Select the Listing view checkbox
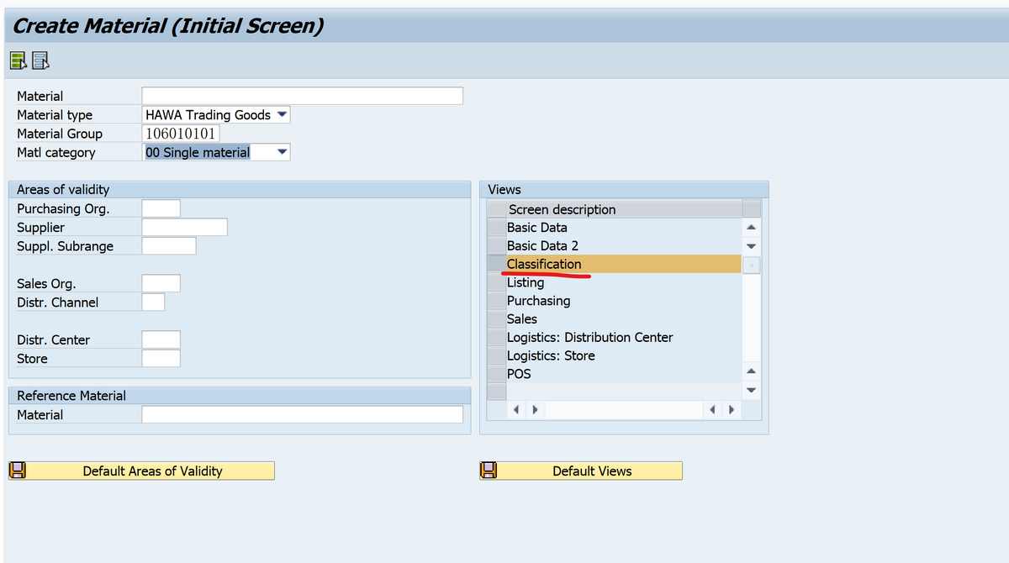The height and width of the screenshot is (563, 1009). click(x=494, y=281)
